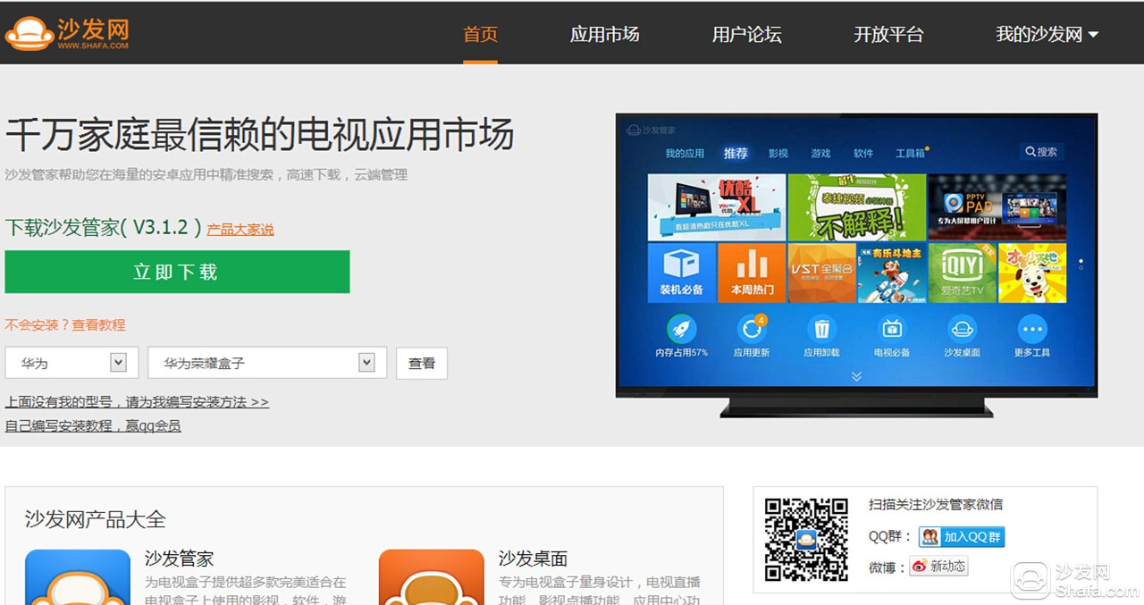Select 开放平台 in the top menu
This screenshot has width=1144, height=605.
coord(888,34)
